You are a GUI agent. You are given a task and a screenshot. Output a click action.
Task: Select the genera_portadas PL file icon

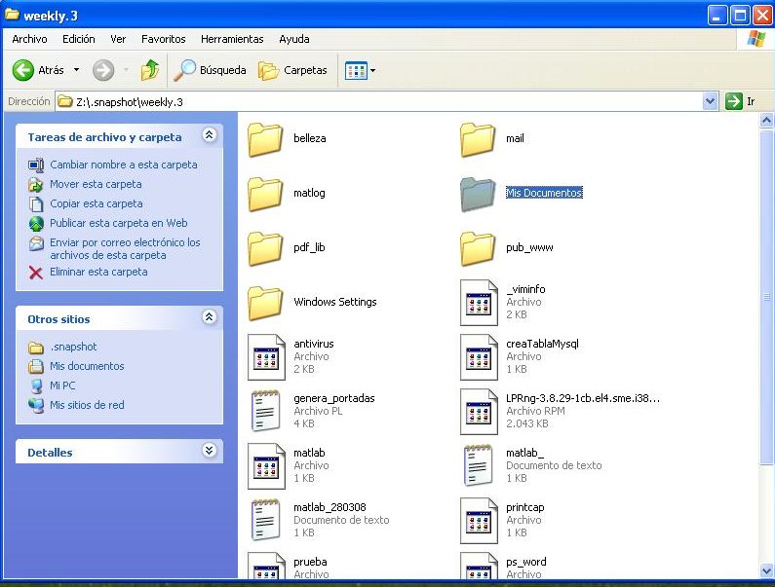point(265,411)
